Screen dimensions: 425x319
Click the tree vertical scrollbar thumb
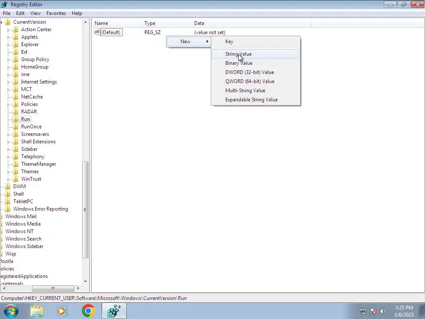tap(85, 209)
